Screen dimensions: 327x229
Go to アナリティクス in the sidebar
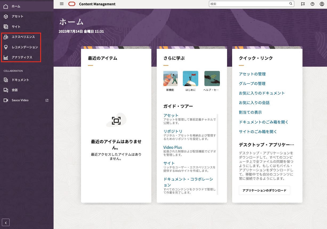pyautogui.click(x=22, y=57)
